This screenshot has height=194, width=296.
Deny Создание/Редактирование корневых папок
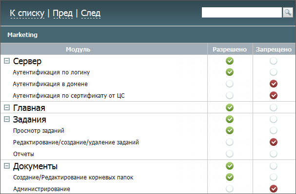pos(274,177)
